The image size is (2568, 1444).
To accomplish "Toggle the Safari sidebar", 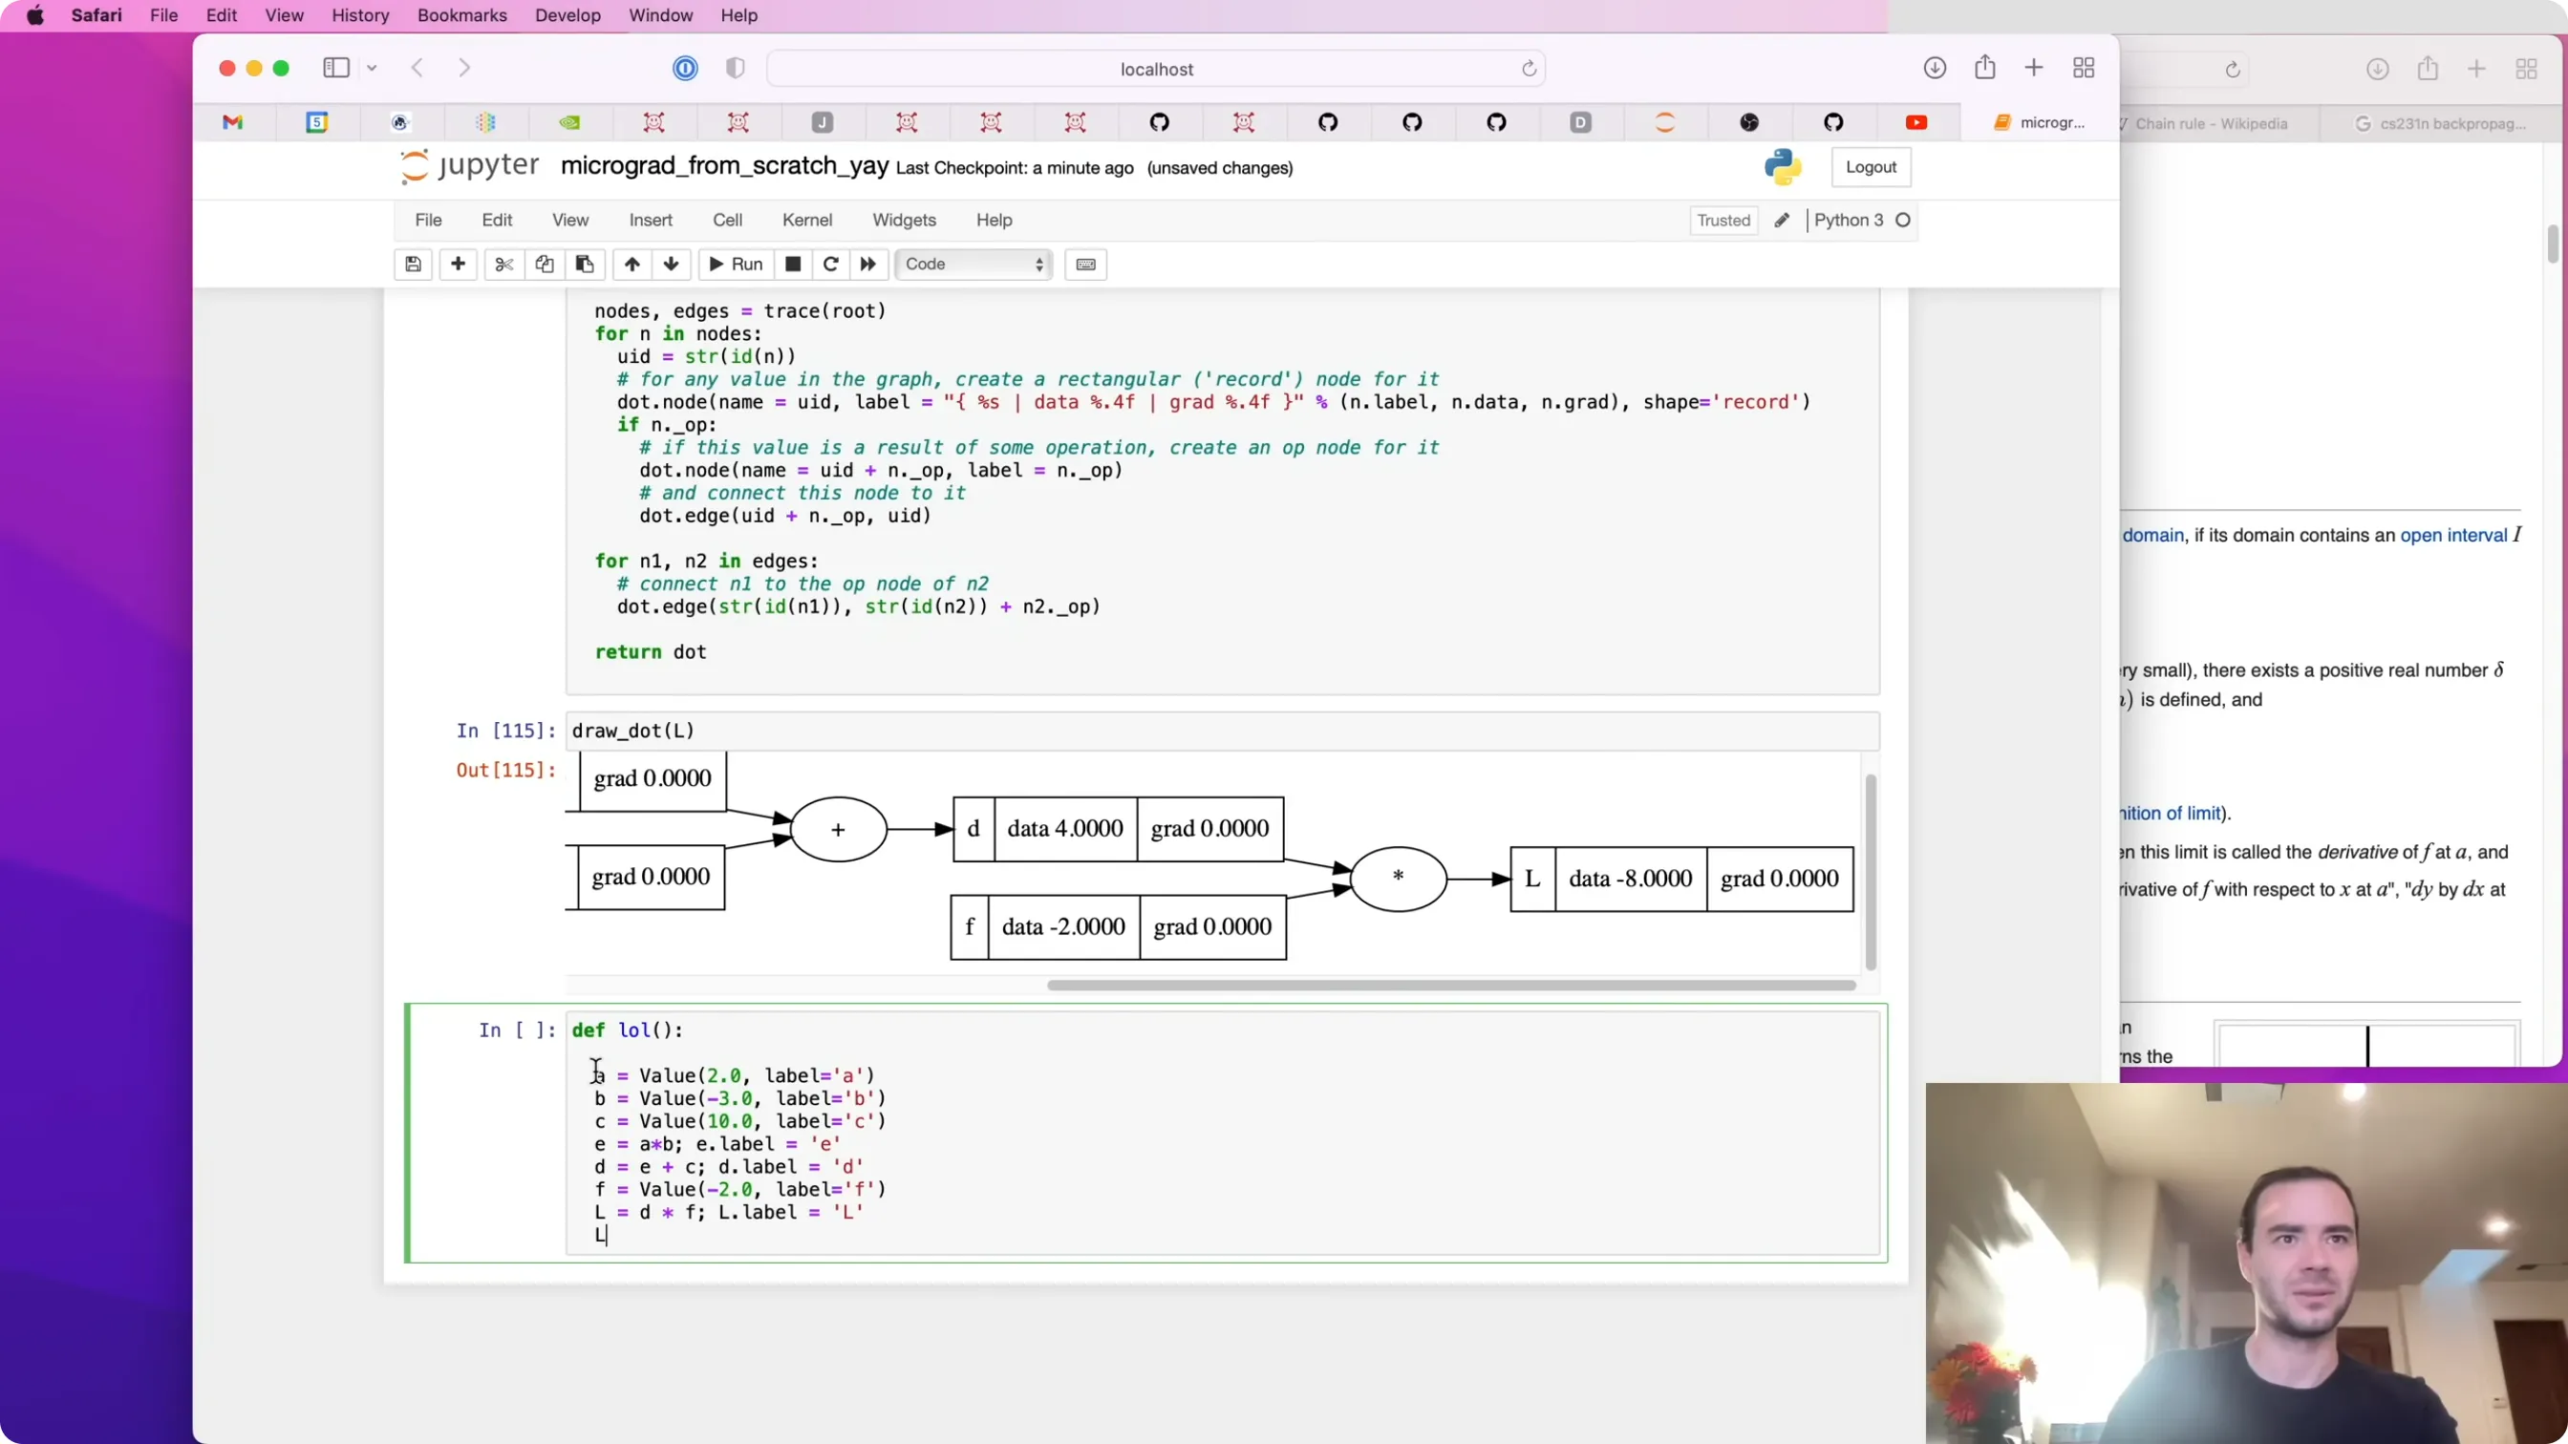I will [336, 68].
